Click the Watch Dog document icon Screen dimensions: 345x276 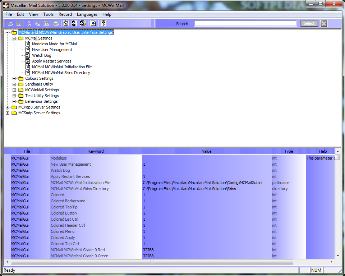[x=28, y=55]
